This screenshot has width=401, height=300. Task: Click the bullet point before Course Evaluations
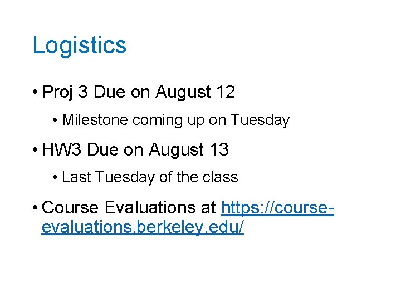35,207
